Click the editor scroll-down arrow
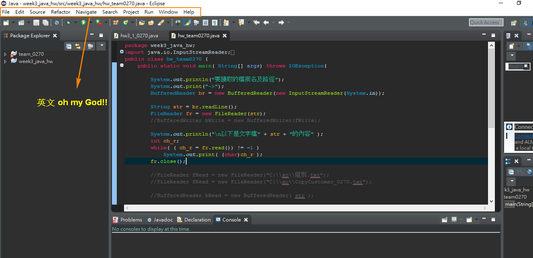 click(x=491, y=201)
